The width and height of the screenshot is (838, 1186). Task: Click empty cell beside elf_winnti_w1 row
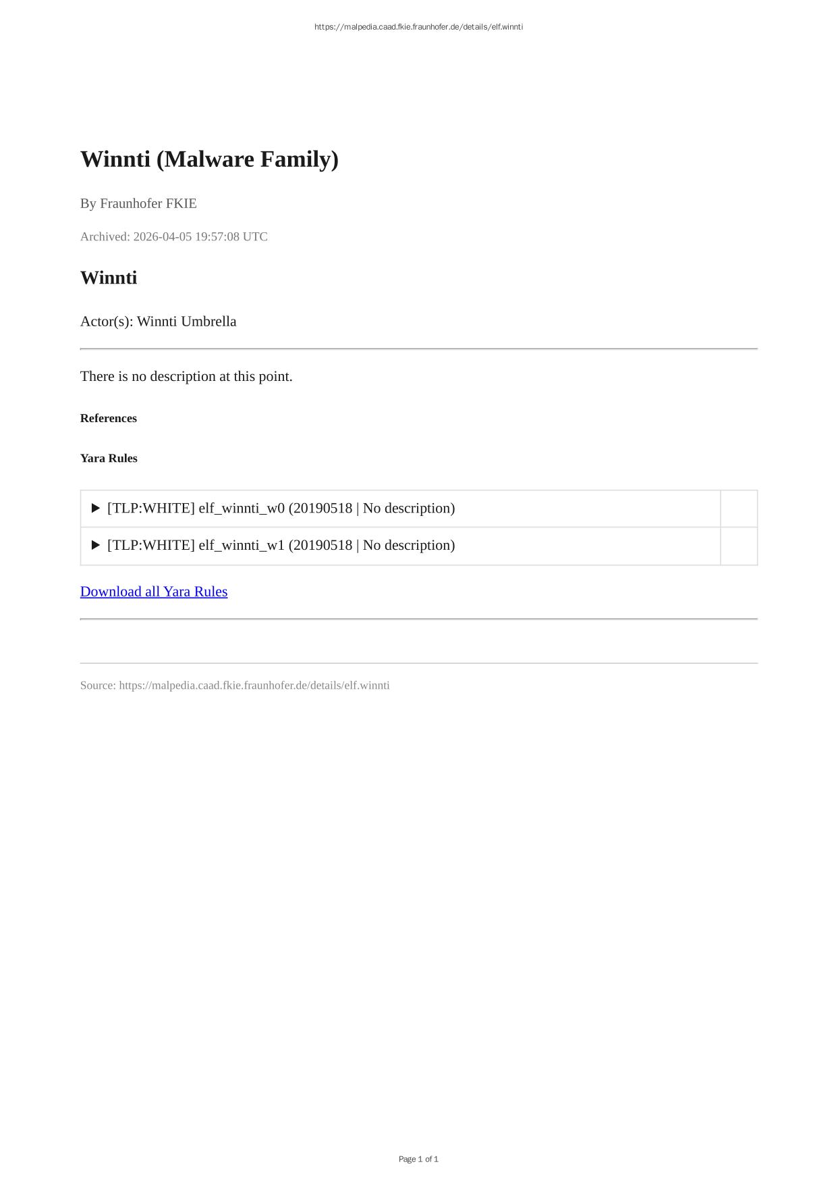[739, 546]
